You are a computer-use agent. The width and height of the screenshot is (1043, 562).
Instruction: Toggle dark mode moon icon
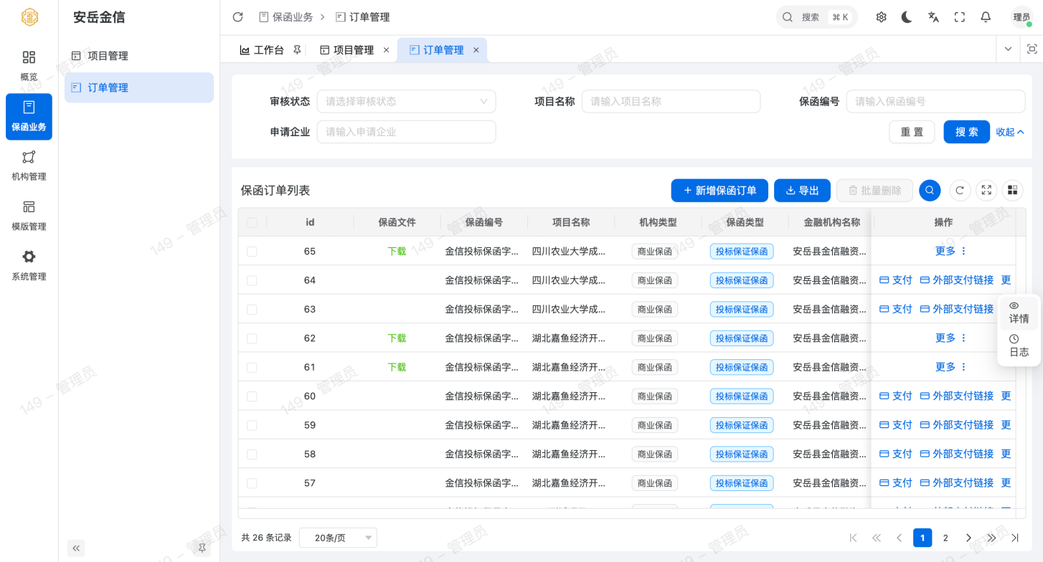click(907, 17)
